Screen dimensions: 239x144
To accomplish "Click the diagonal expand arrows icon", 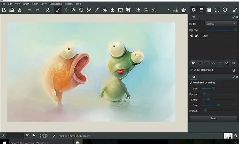I will [x=235, y=10].
